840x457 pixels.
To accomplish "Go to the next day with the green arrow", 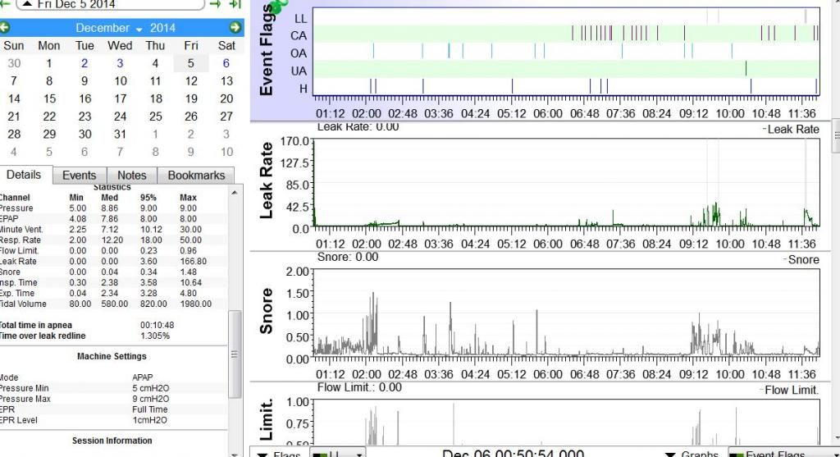I will [215, 4].
